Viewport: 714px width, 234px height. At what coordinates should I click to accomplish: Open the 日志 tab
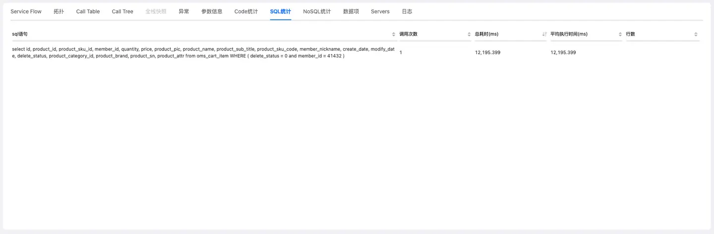[407, 11]
